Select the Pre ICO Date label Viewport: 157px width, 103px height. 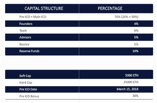28,89
